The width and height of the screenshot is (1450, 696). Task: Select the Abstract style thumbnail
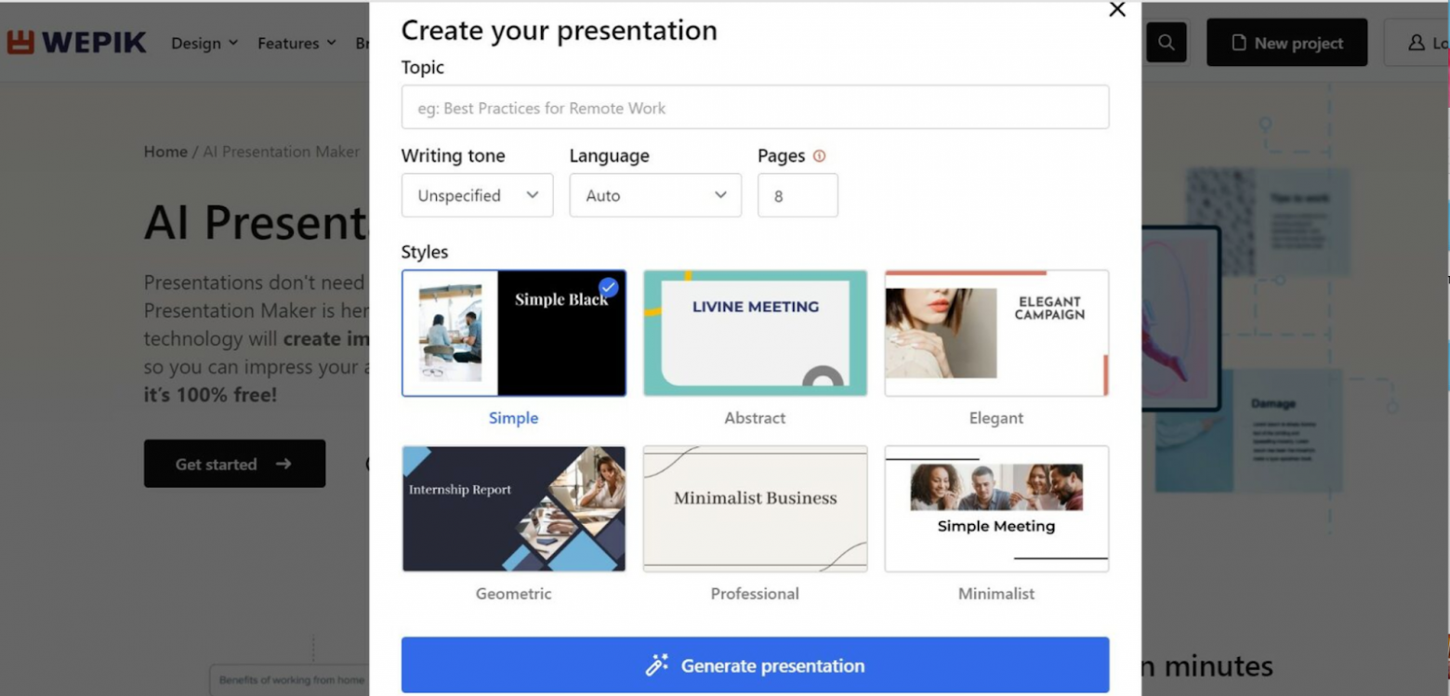[755, 333]
